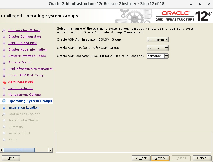Click the Privileged Operating System Groups heading

click(x=39, y=16)
